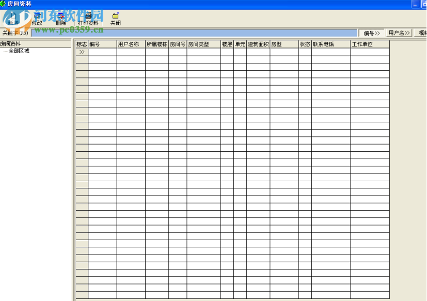Click the 建筑面积 column header
427x301 pixels.
[258, 44]
